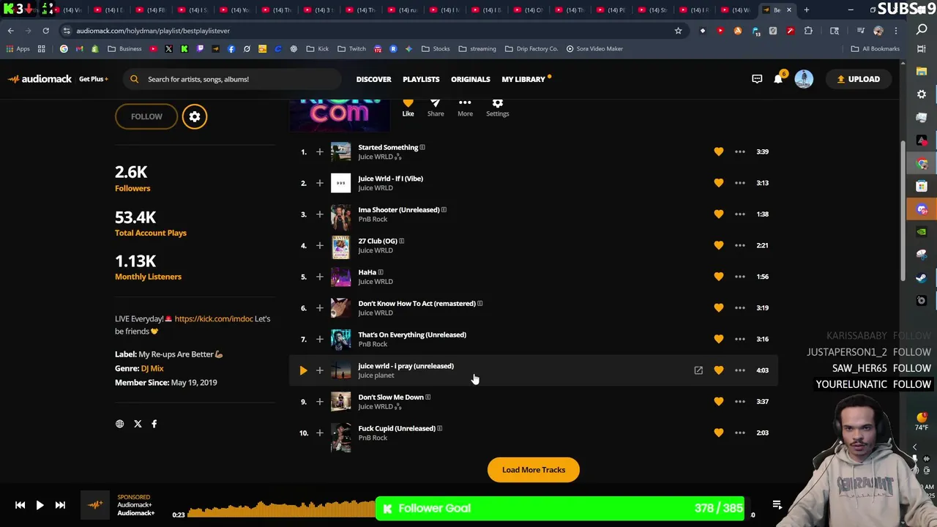Image resolution: width=937 pixels, height=527 pixels.
Task: Open the kick.com/imdoc link
Action: [x=214, y=319]
